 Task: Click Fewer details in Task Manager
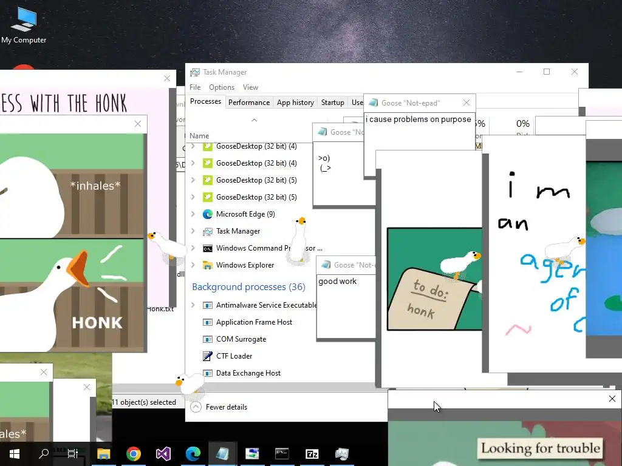(x=219, y=407)
